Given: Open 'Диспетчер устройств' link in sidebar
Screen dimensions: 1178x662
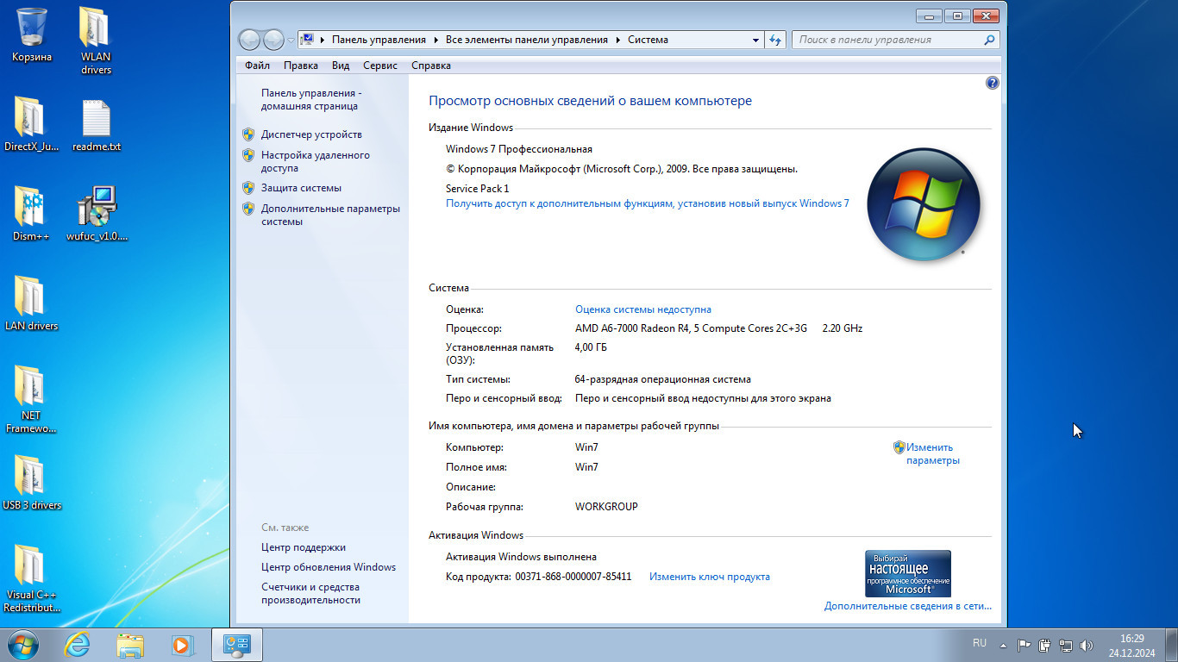Looking at the screenshot, I should [311, 134].
